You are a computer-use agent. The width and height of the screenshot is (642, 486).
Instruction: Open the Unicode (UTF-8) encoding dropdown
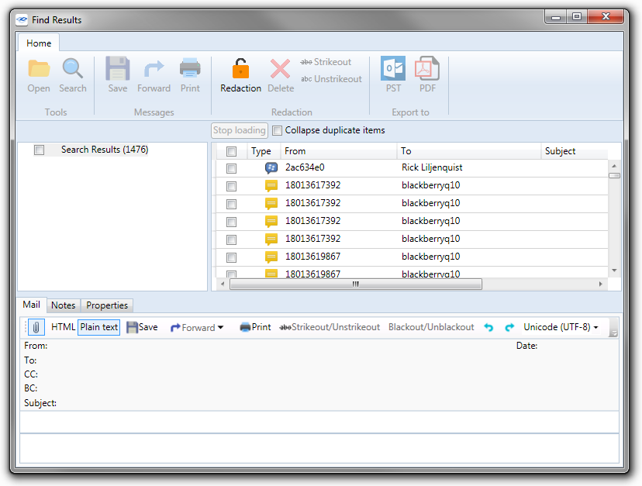[561, 328]
